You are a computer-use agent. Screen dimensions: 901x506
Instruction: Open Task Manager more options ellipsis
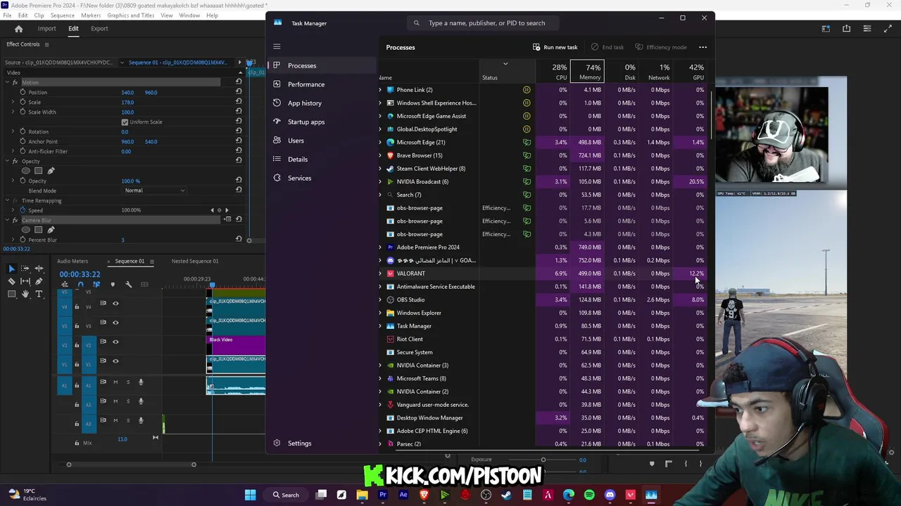click(x=702, y=47)
